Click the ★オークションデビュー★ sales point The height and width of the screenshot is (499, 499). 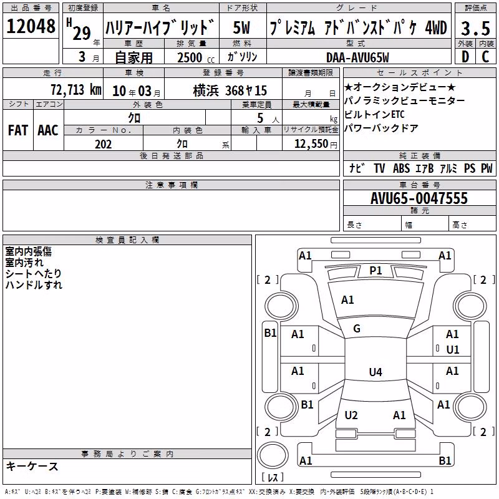(400, 87)
